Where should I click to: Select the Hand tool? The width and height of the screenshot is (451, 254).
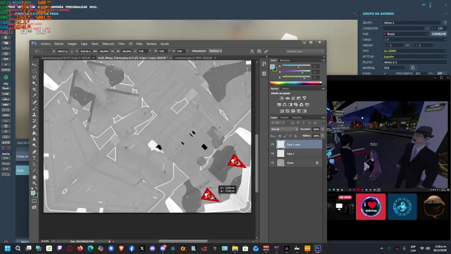click(34, 177)
